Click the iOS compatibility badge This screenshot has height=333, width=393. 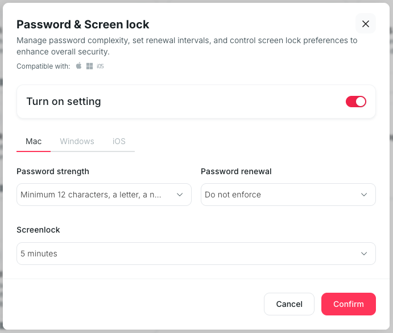click(100, 66)
